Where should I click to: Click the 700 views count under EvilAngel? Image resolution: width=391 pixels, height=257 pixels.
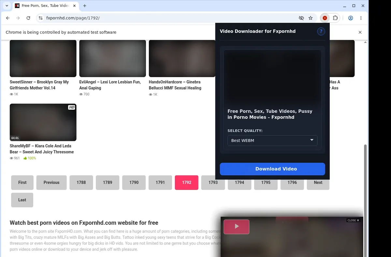tap(84, 94)
